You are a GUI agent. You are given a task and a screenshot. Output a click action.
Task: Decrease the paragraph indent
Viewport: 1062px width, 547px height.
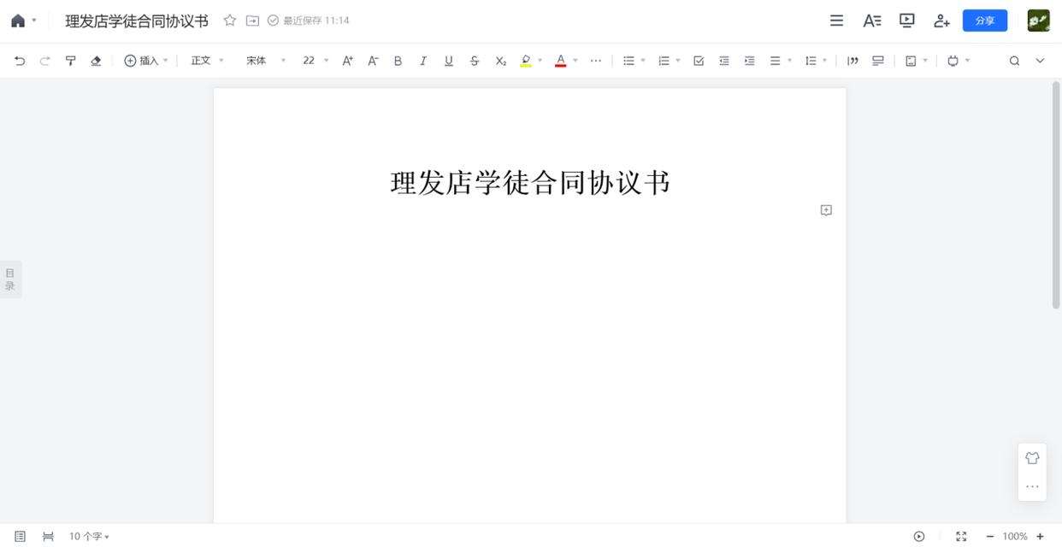tap(724, 61)
